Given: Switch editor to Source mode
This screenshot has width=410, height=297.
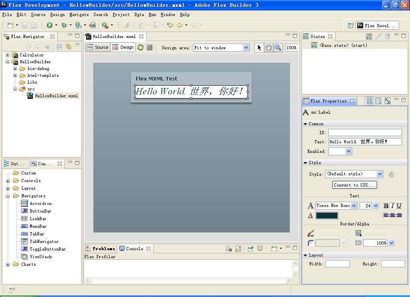Looking at the screenshot, I should point(98,47).
